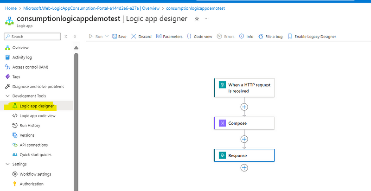Open Quick start guides

tap(37, 154)
